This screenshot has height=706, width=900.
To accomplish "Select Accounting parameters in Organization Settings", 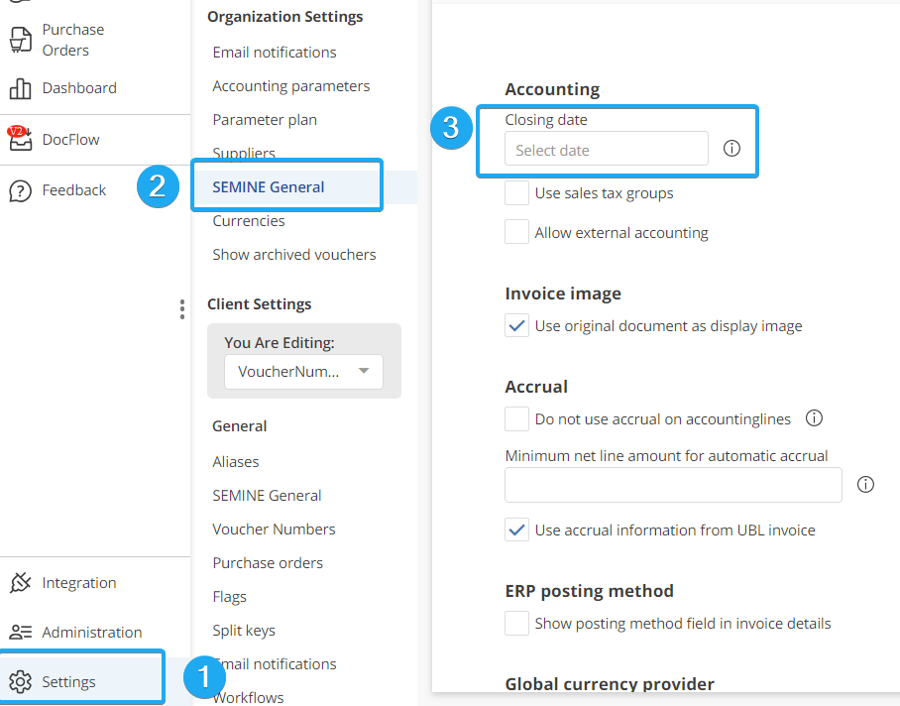I will [x=290, y=86].
